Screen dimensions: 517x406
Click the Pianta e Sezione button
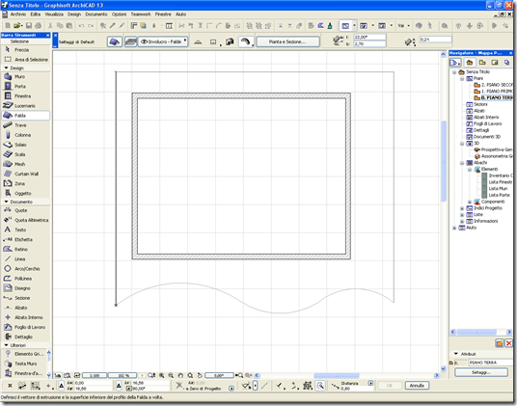click(287, 41)
